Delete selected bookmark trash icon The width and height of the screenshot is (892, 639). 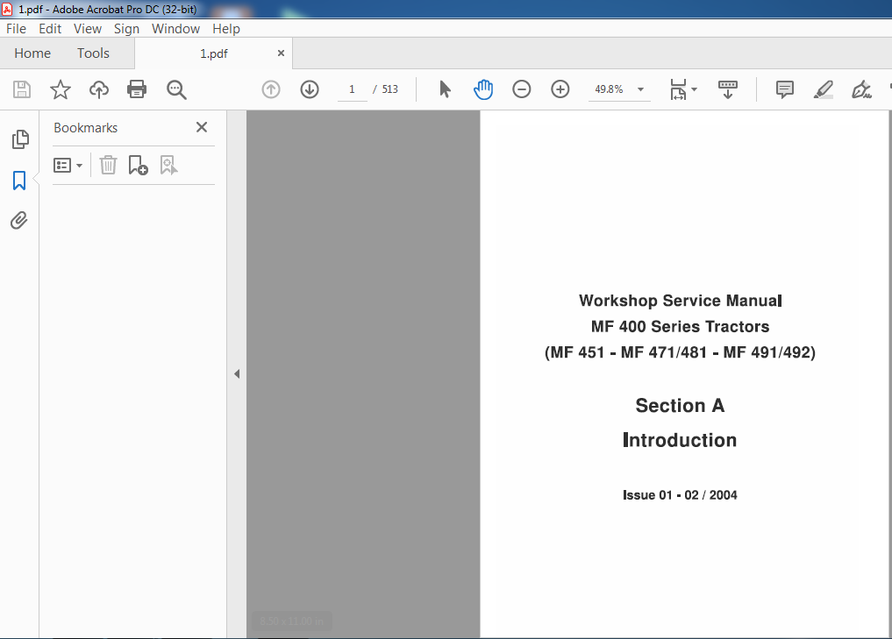108,166
